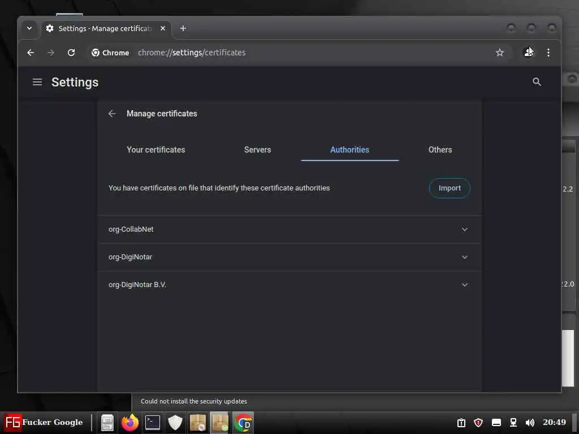579x434 pixels.
Task: Select the Authorities tab
Action: coord(349,150)
